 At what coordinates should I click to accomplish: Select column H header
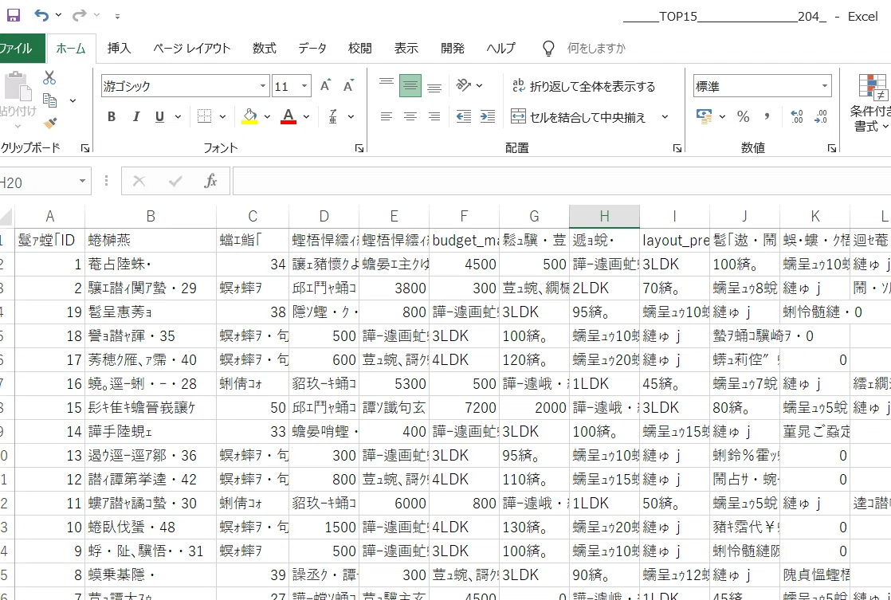point(604,217)
